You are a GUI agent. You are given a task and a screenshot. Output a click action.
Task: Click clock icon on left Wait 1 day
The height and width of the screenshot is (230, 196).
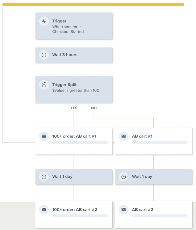tap(44, 177)
